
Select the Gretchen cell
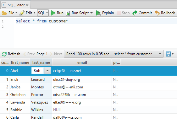(20, 95)
